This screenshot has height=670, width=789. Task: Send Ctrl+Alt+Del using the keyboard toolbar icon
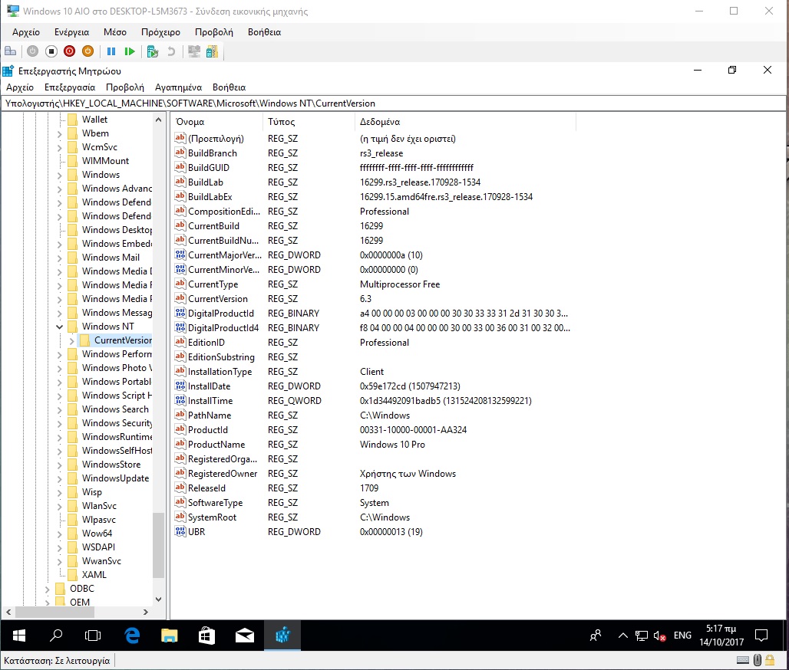click(x=10, y=51)
